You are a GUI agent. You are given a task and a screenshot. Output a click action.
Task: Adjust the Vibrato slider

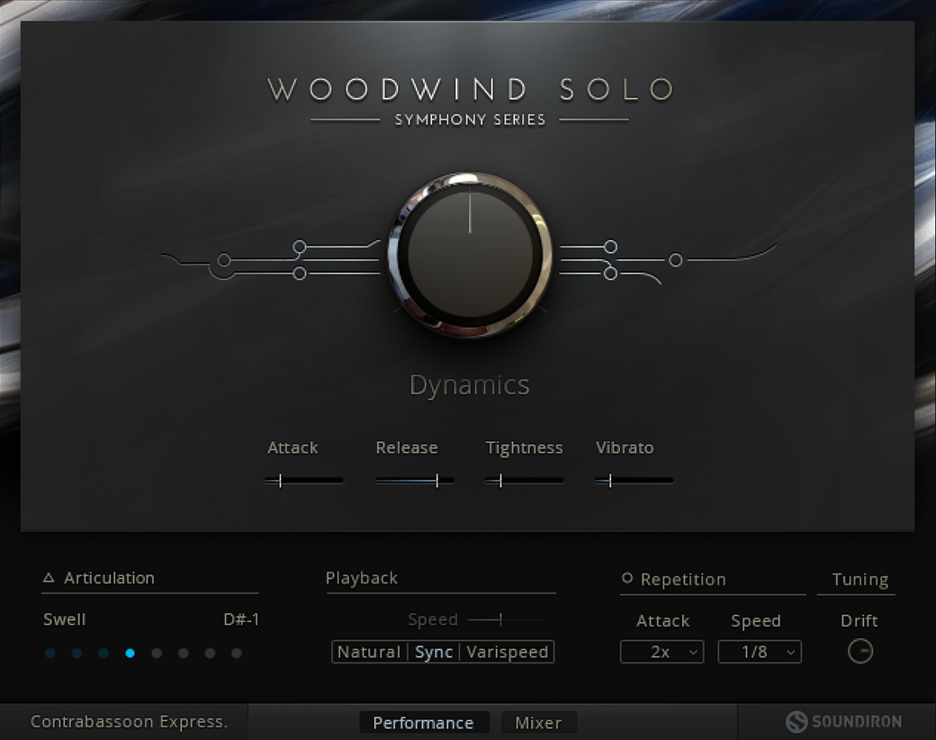click(x=634, y=480)
